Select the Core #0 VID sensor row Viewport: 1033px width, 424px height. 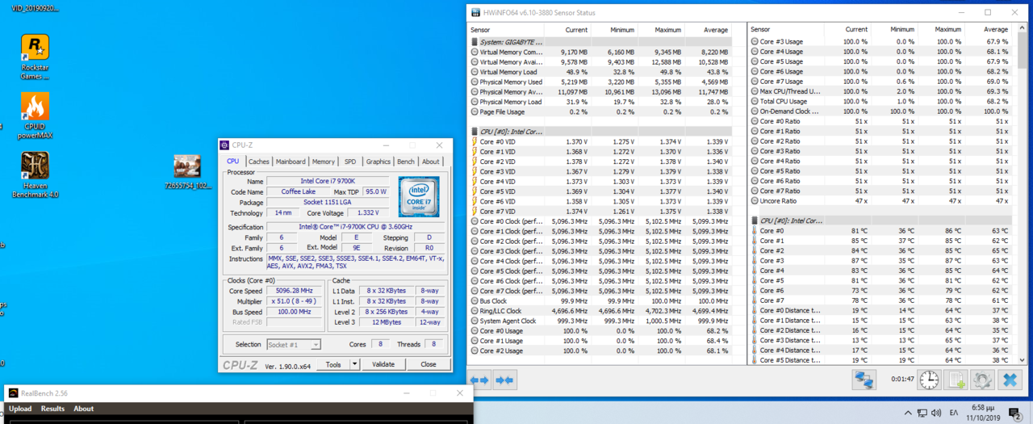tap(600, 141)
